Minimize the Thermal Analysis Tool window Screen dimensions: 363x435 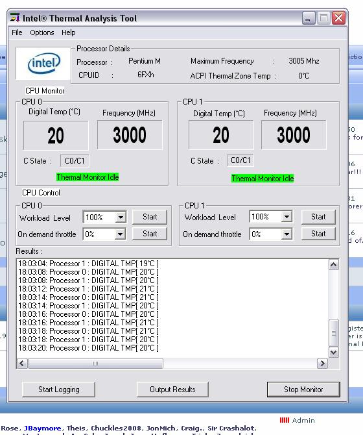pos(309,18)
